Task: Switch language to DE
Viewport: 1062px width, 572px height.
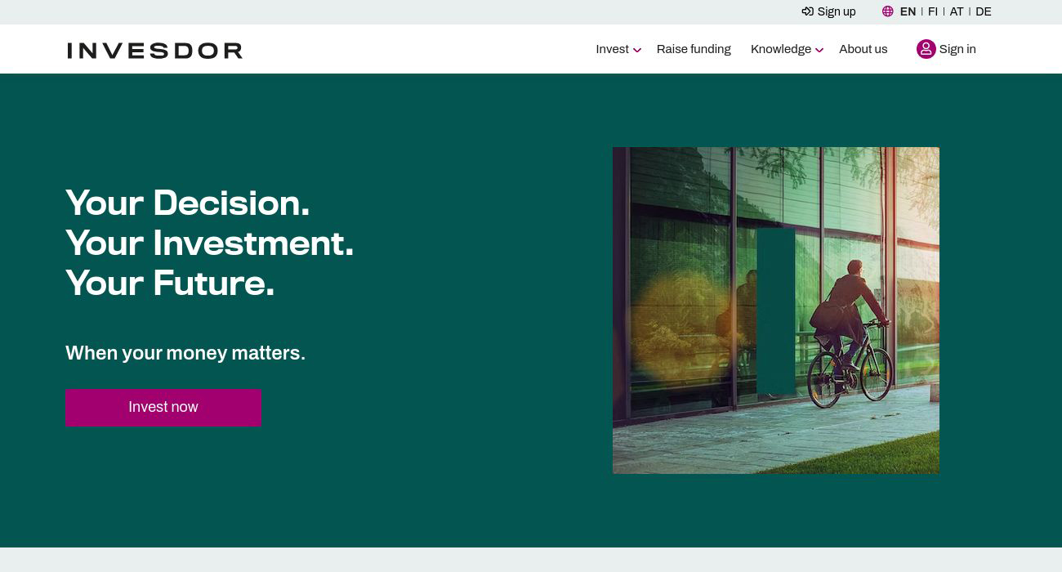Action: [984, 11]
